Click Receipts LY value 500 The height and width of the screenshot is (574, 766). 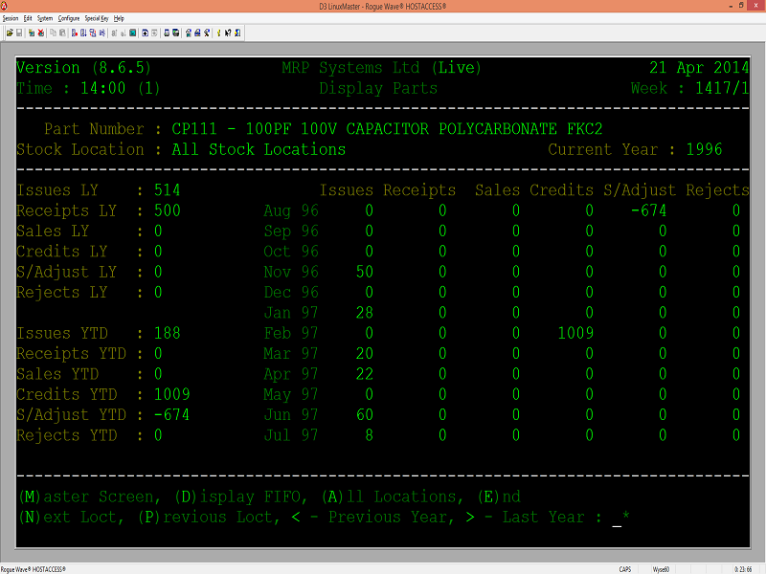coord(167,210)
